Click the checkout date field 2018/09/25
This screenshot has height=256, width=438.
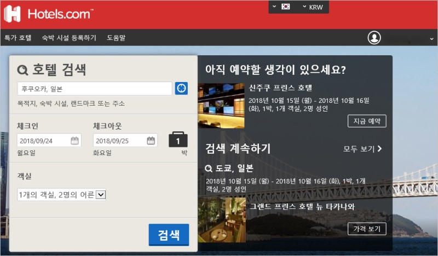(x=125, y=141)
